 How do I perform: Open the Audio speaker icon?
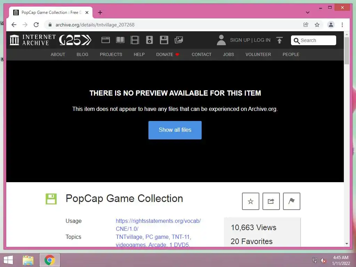click(149, 40)
